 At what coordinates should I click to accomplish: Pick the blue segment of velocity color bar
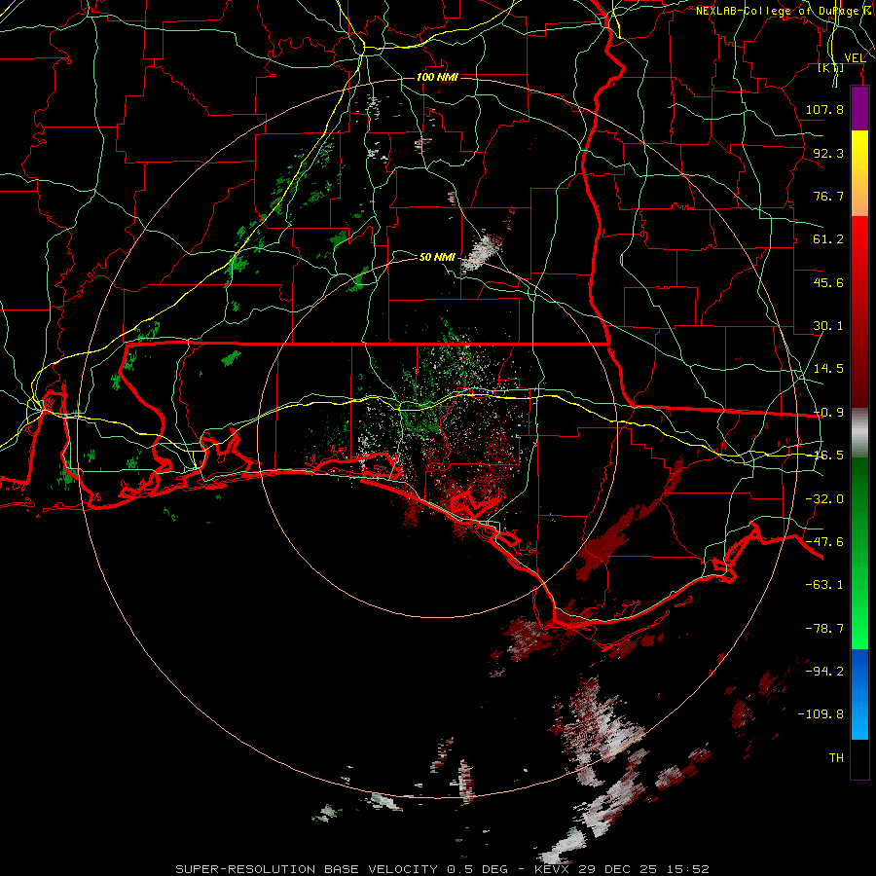pos(859,694)
